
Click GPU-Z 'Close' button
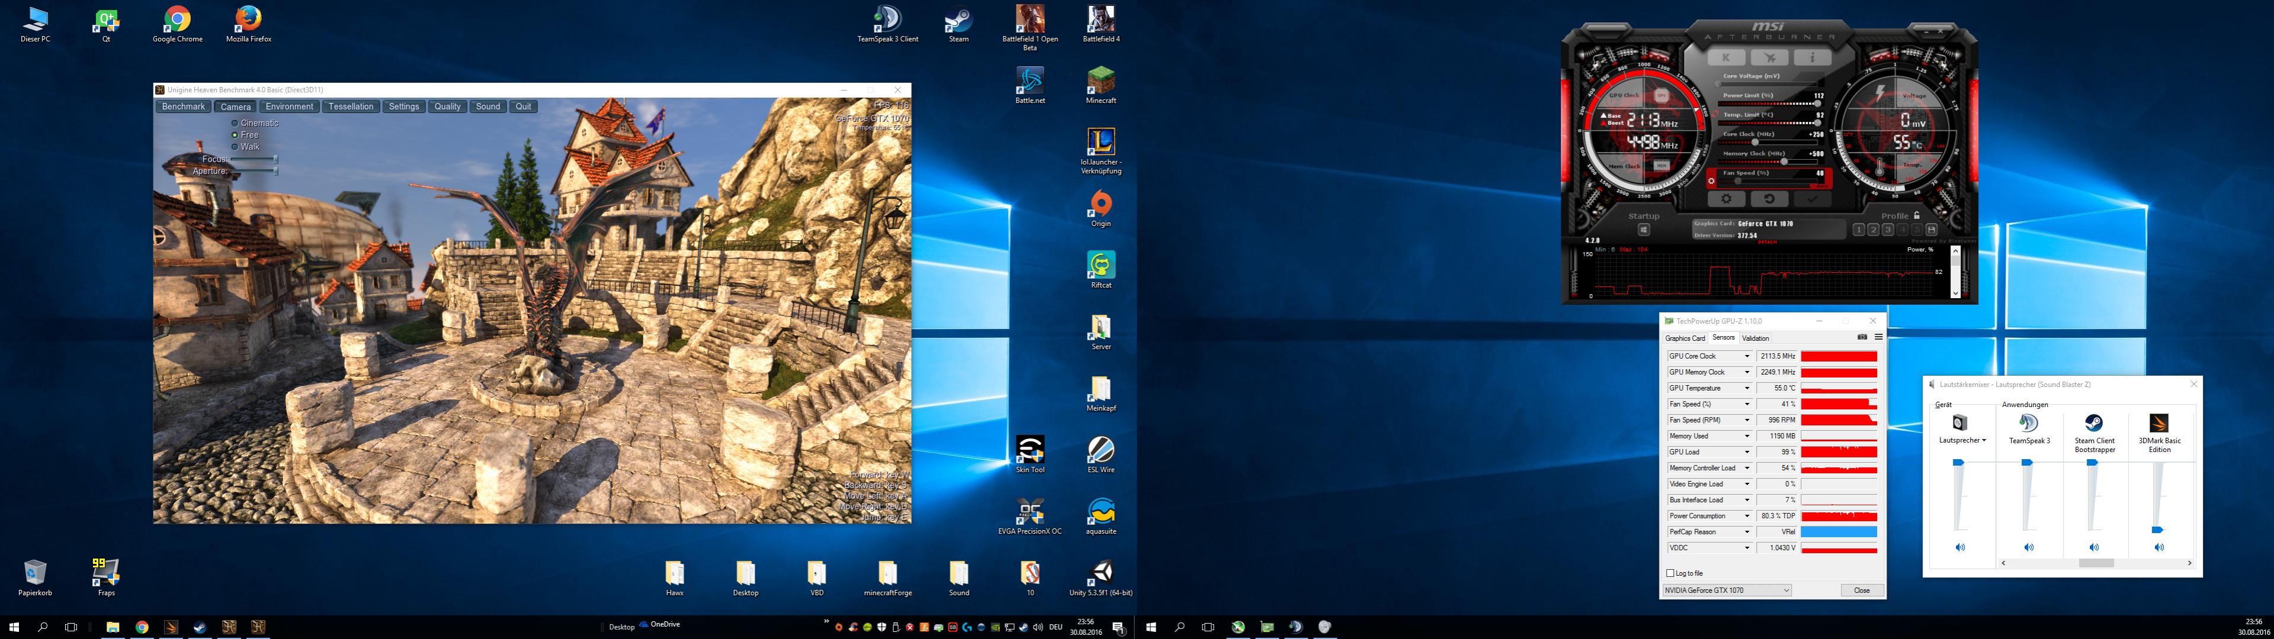(x=1862, y=590)
